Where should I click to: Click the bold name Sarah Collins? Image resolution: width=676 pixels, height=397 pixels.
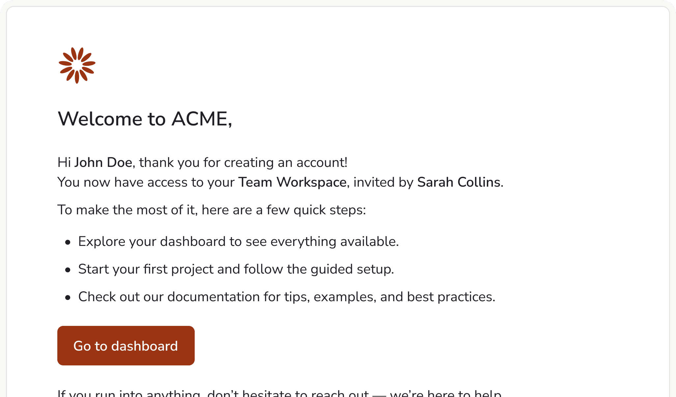click(459, 182)
